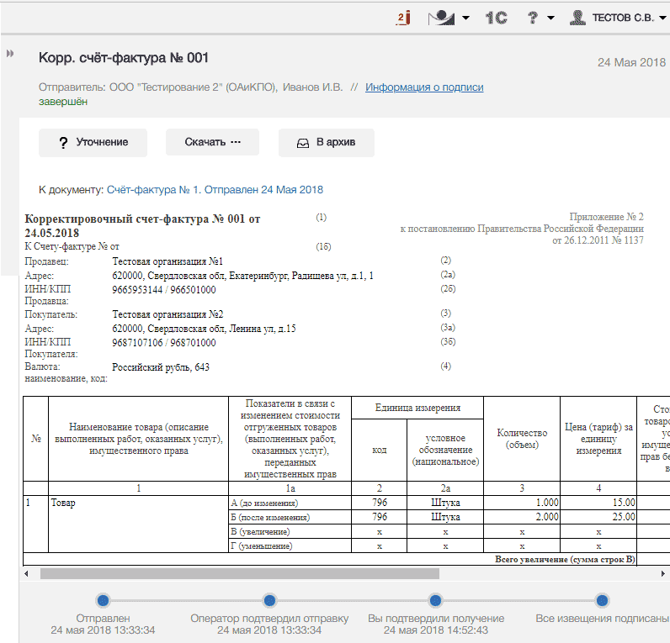Click the ellipsis in the Скачать button
The height and width of the screenshot is (643, 670).
coord(236,142)
